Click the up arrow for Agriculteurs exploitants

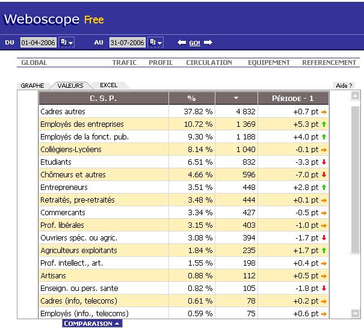(324, 250)
